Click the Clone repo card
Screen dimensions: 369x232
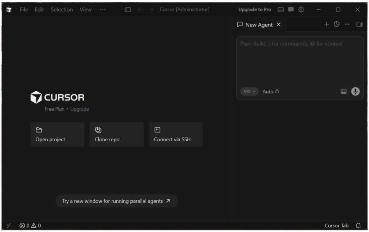click(x=117, y=135)
